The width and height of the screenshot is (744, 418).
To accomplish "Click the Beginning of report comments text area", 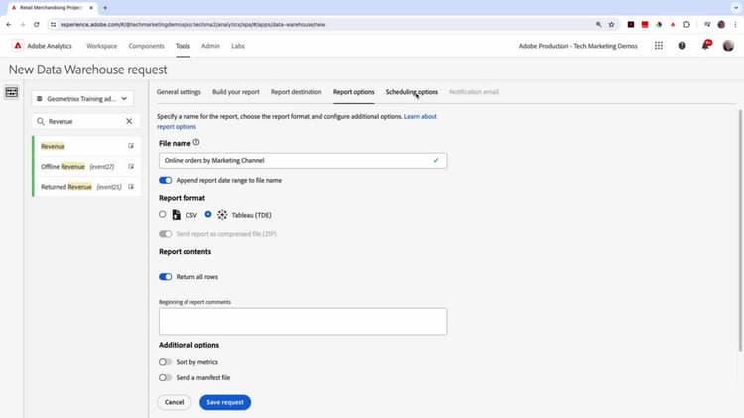I will 303,321.
